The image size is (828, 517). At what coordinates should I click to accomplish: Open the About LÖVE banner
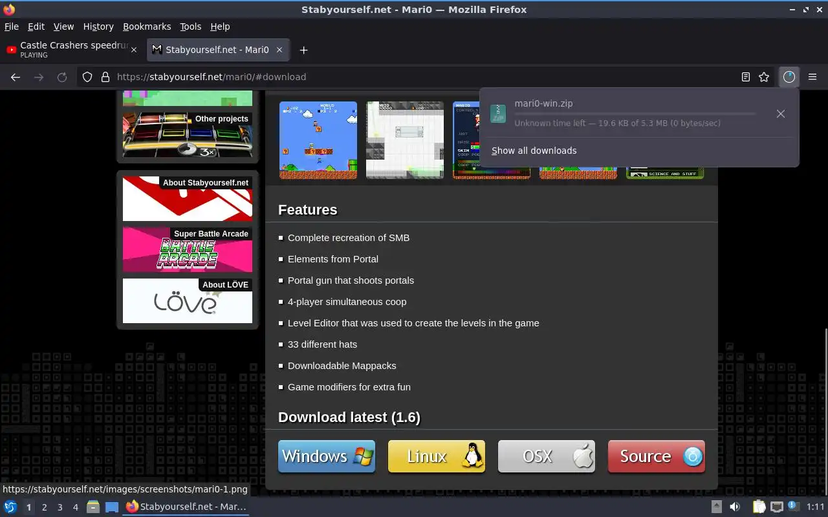[x=188, y=301]
